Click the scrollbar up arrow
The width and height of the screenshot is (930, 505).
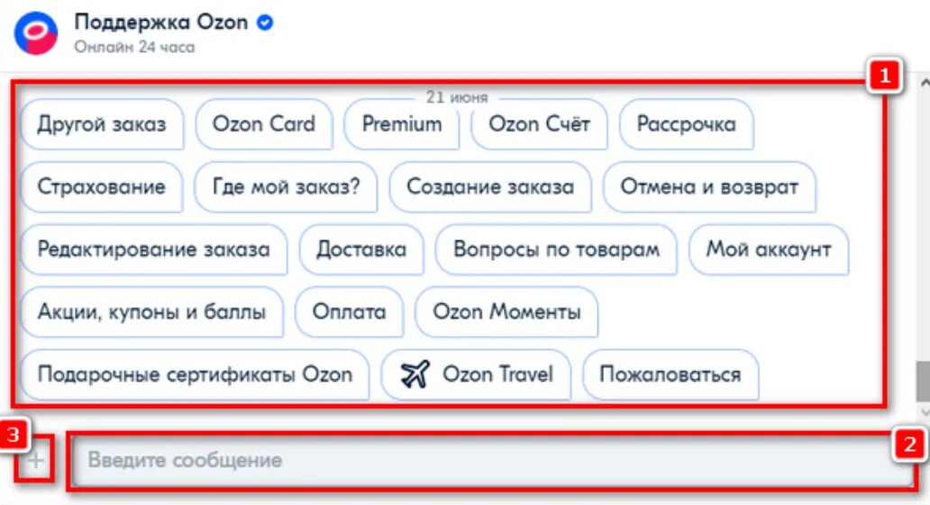[x=924, y=83]
